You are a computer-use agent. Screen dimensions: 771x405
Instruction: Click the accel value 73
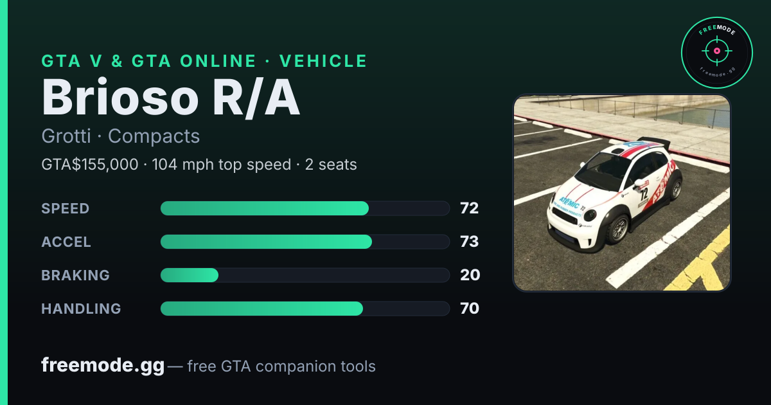point(470,242)
